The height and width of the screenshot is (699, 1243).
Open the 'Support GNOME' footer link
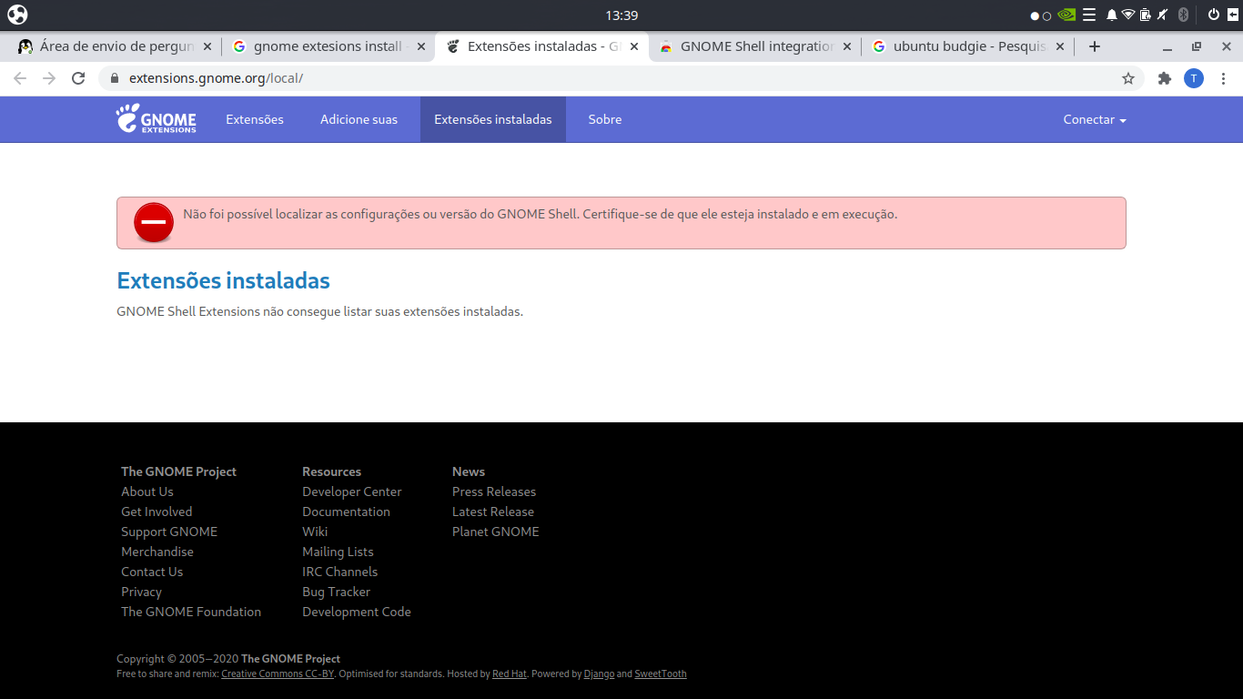[169, 532]
